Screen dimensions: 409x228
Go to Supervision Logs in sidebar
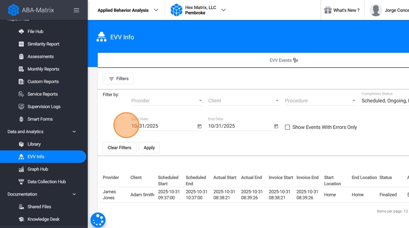pyautogui.click(x=44, y=107)
